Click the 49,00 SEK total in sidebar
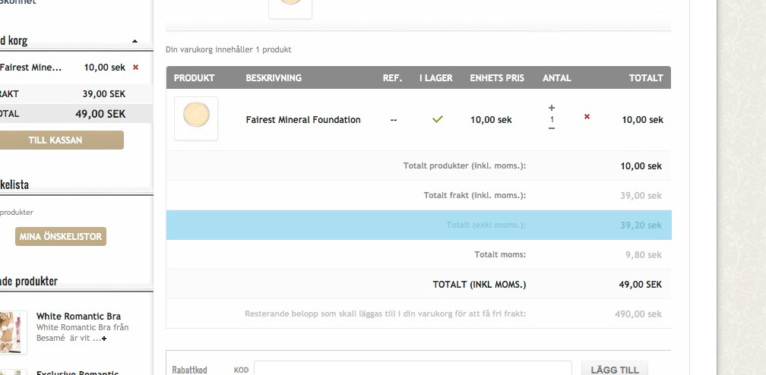 pyautogui.click(x=100, y=114)
